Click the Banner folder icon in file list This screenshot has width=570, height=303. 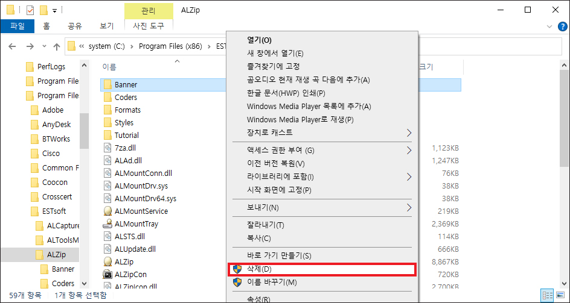[107, 84]
